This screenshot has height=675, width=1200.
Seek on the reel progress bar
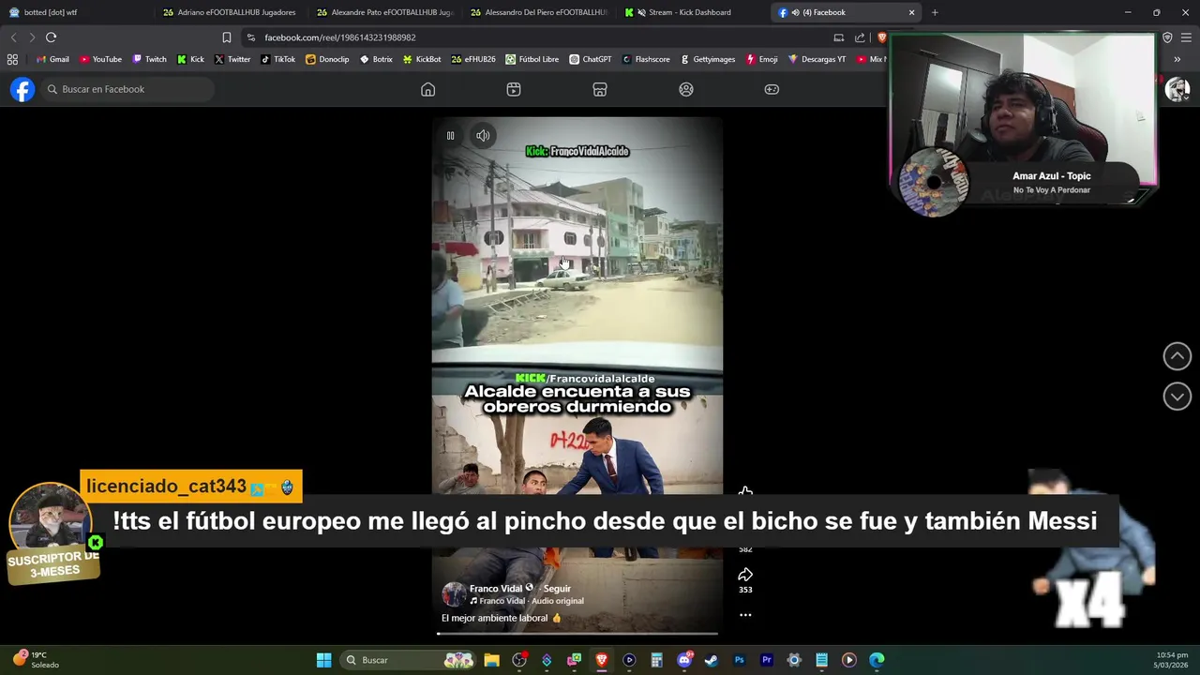pyautogui.click(x=577, y=634)
